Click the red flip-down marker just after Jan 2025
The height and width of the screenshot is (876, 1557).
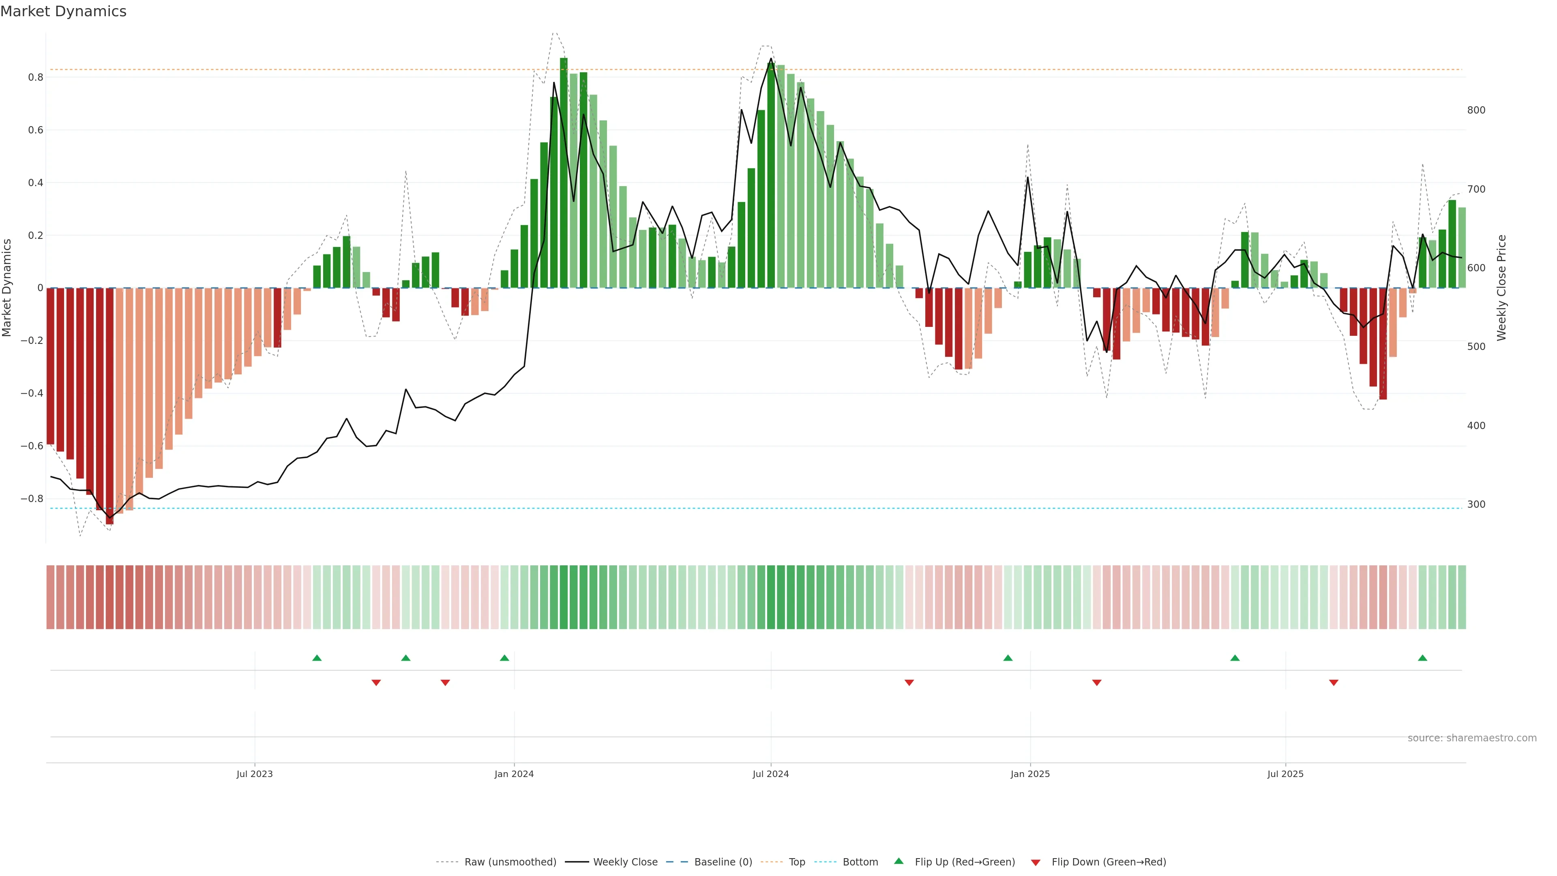(1096, 683)
